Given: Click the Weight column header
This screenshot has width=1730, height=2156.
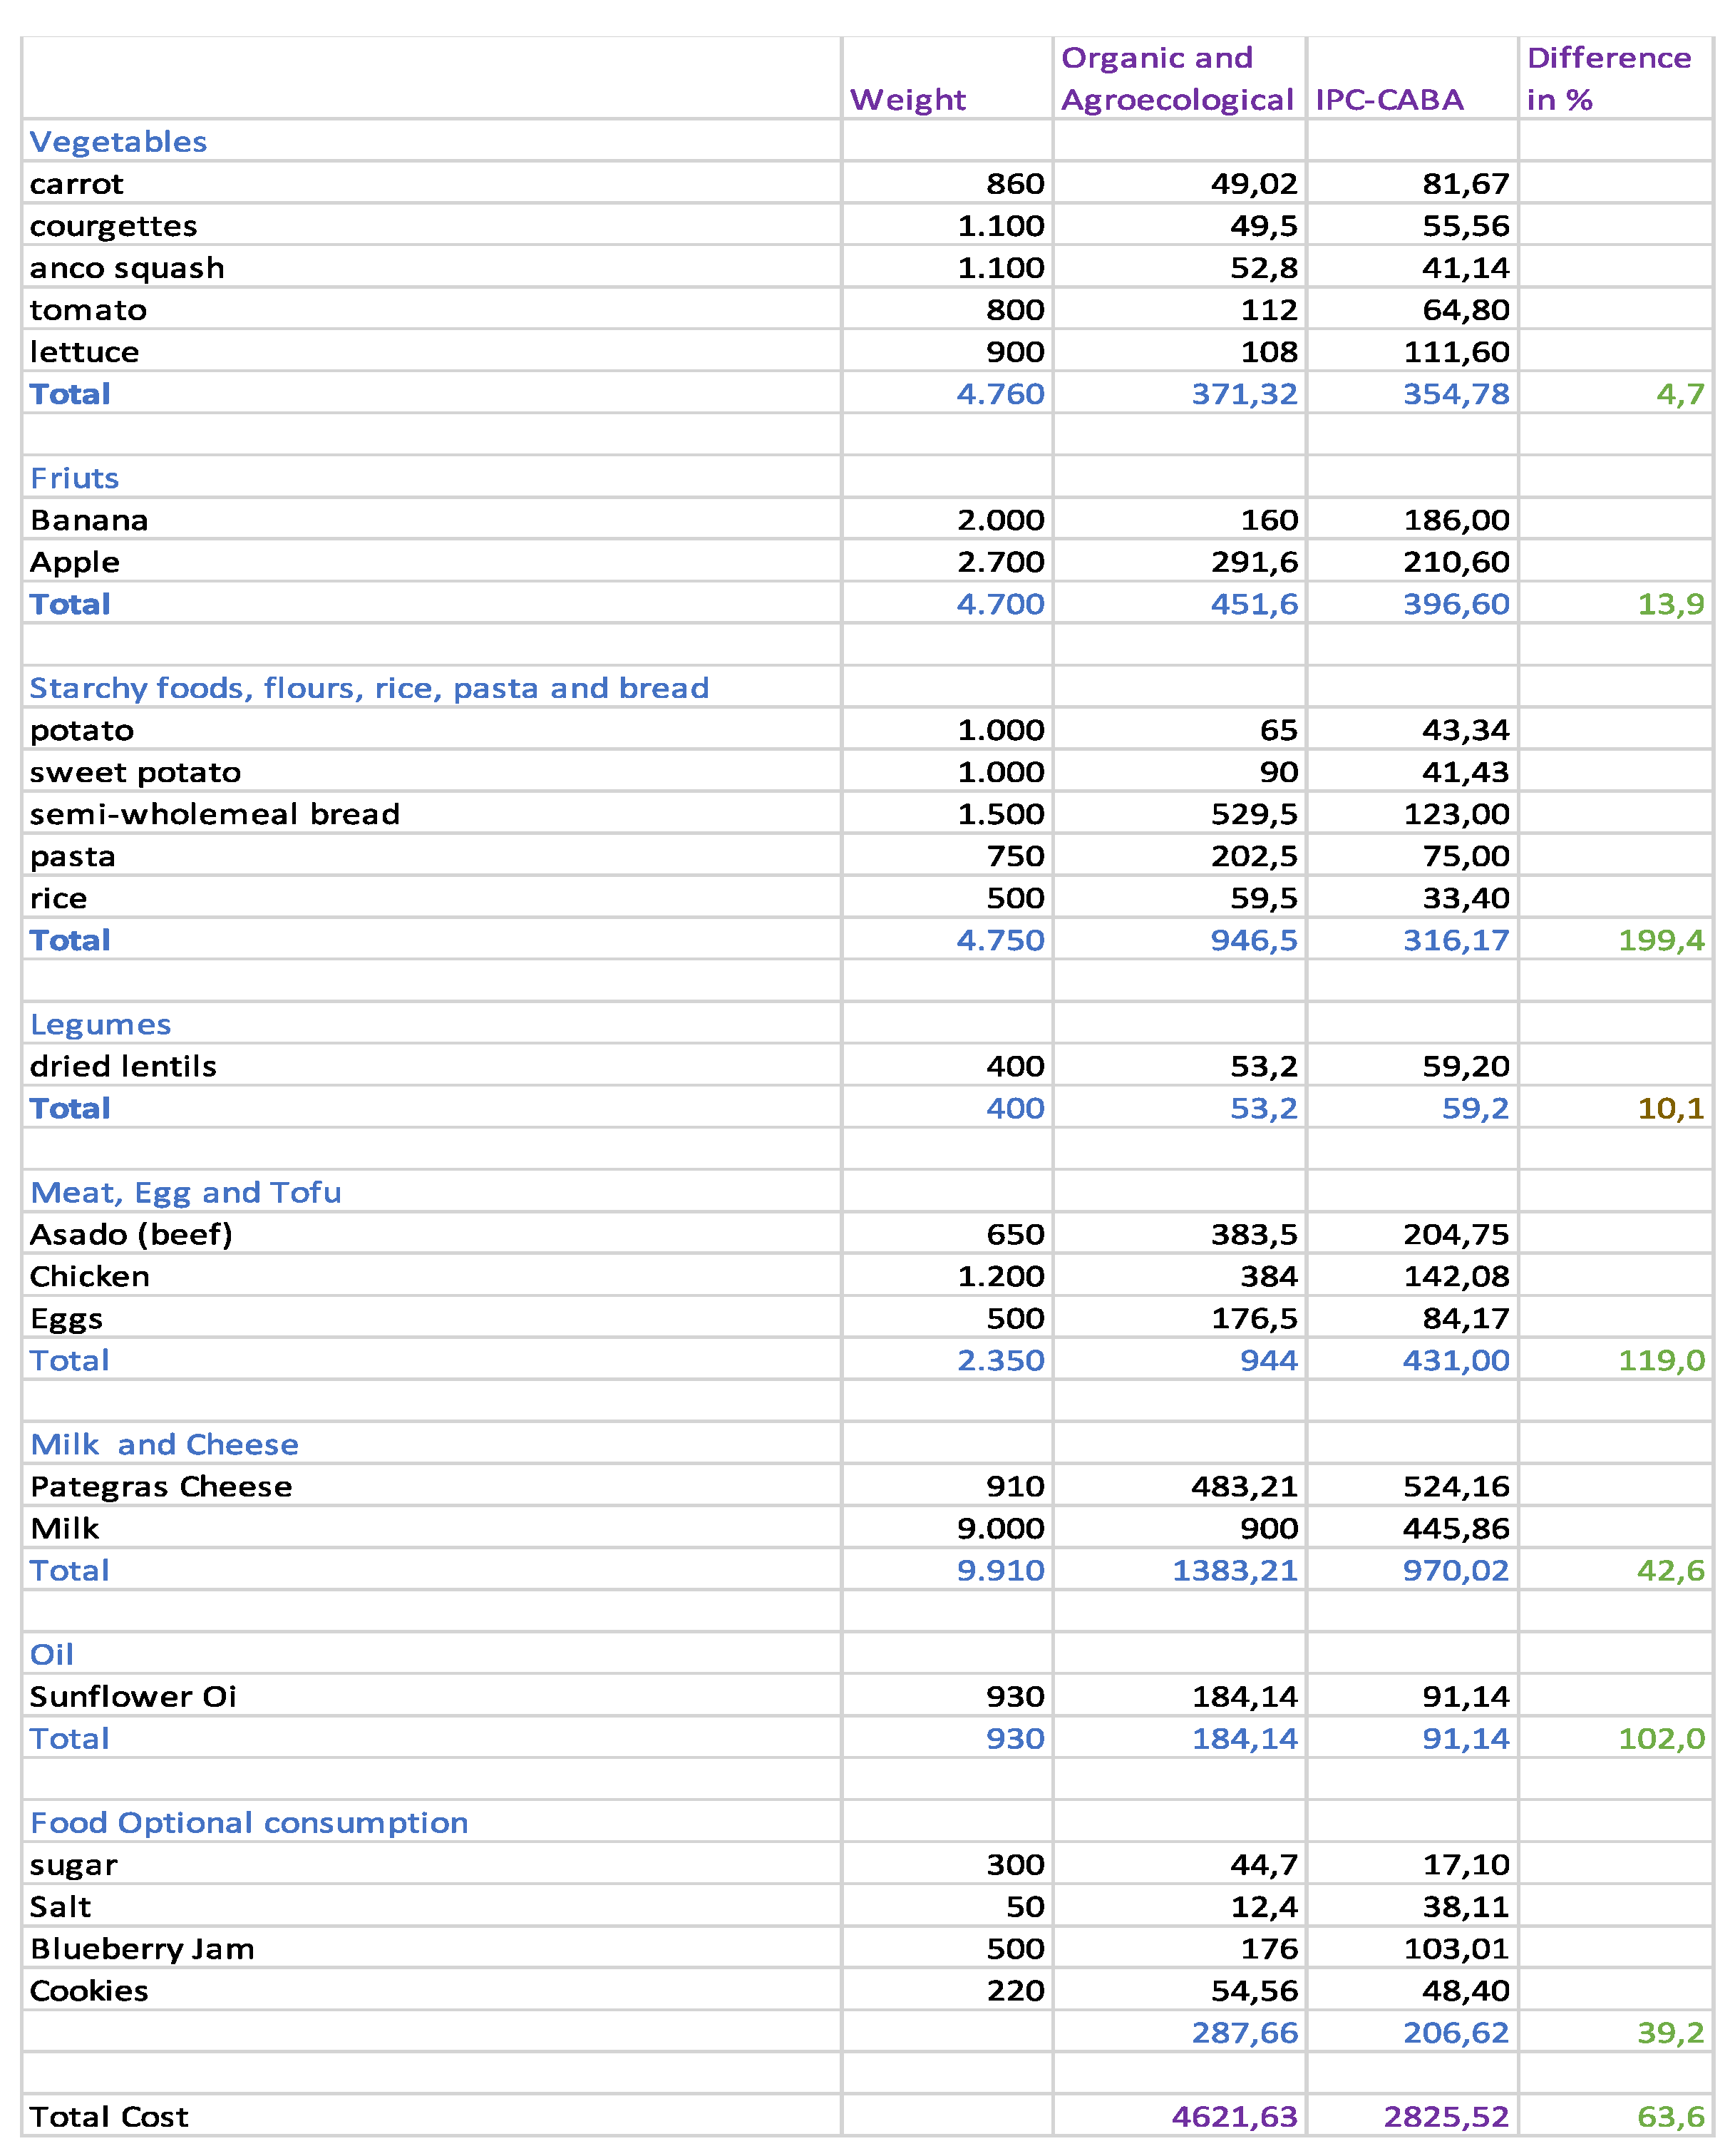Looking at the screenshot, I should (907, 100).
